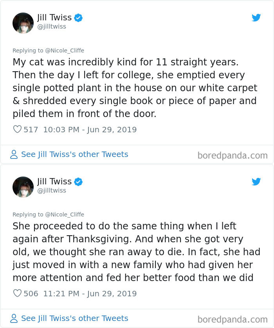Click Jill Twiss's display name on the second tweet
Image resolution: width=274 pixels, height=328 pixels.
[x=55, y=181]
